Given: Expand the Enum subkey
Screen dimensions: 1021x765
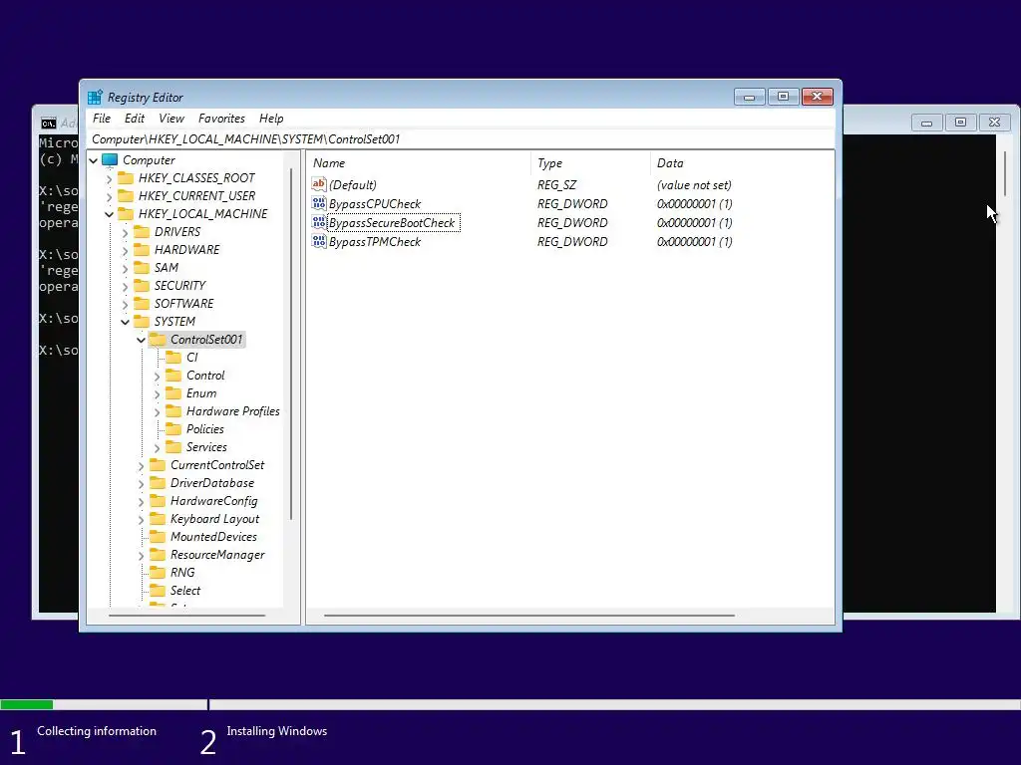Looking at the screenshot, I should [157, 393].
